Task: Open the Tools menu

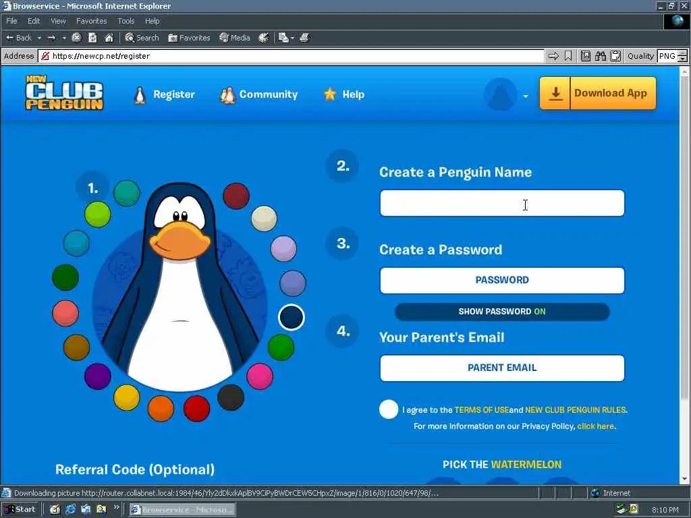Action: [x=126, y=21]
